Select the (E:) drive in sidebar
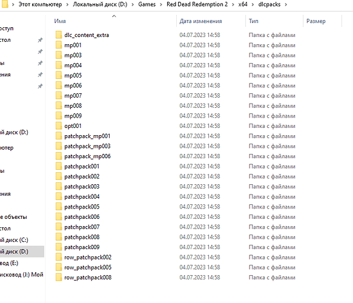This screenshot has height=303, width=353. (9, 263)
